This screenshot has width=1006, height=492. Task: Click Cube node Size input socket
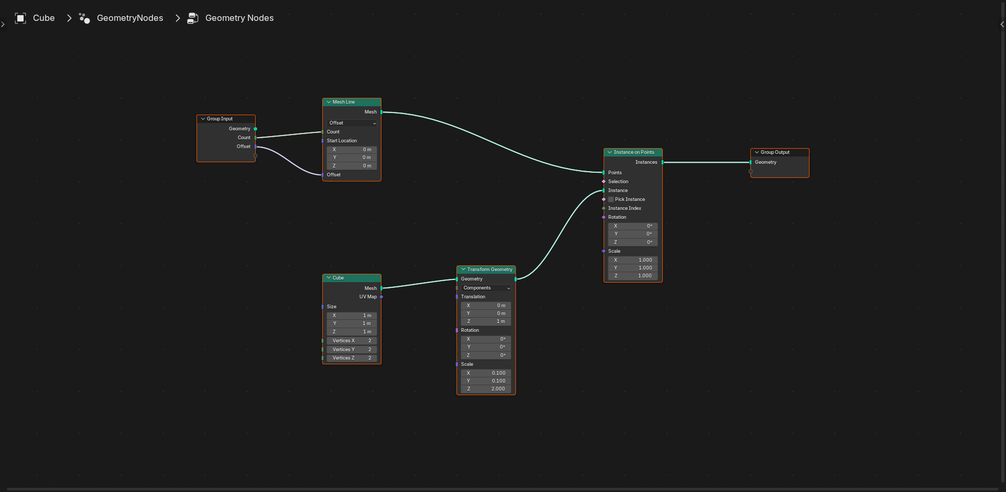322,307
